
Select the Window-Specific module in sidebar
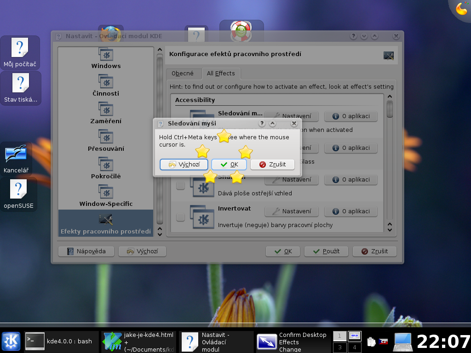[x=106, y=196]
